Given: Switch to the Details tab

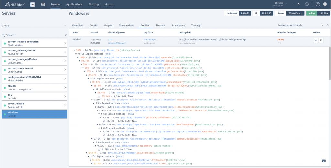Looking at the screenshot, I should (x=93, y=25).
